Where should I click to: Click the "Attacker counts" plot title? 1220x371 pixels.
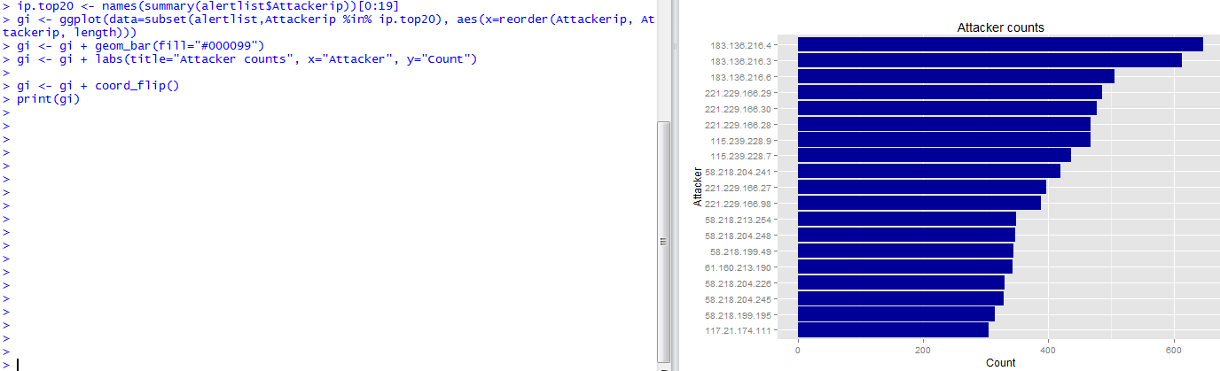1000,27
